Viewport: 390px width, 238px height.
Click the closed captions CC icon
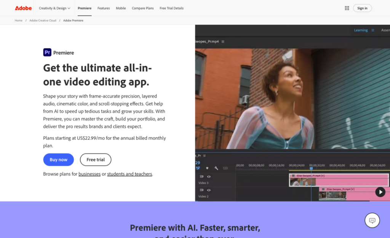[x=225, y=168]
